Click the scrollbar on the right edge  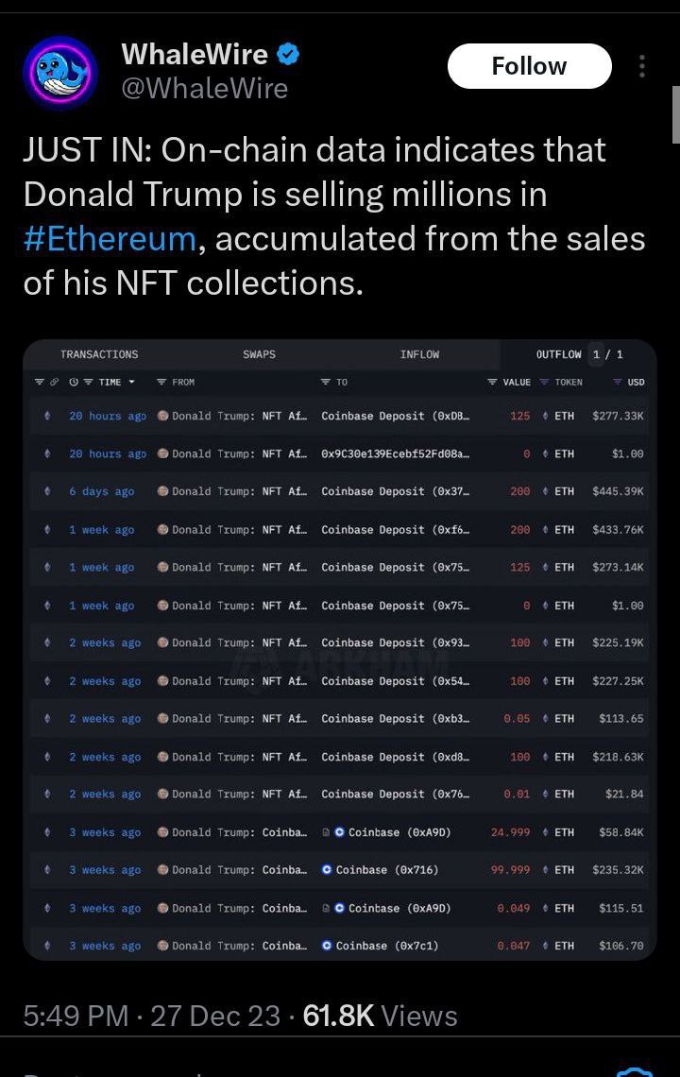click(x=675, y=113)
